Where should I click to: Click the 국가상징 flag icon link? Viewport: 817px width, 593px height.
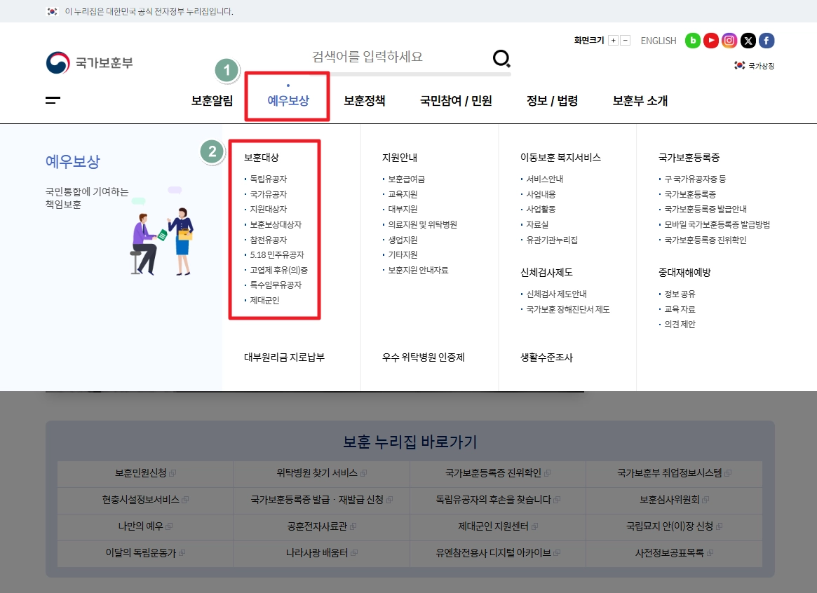click(754, 64)
